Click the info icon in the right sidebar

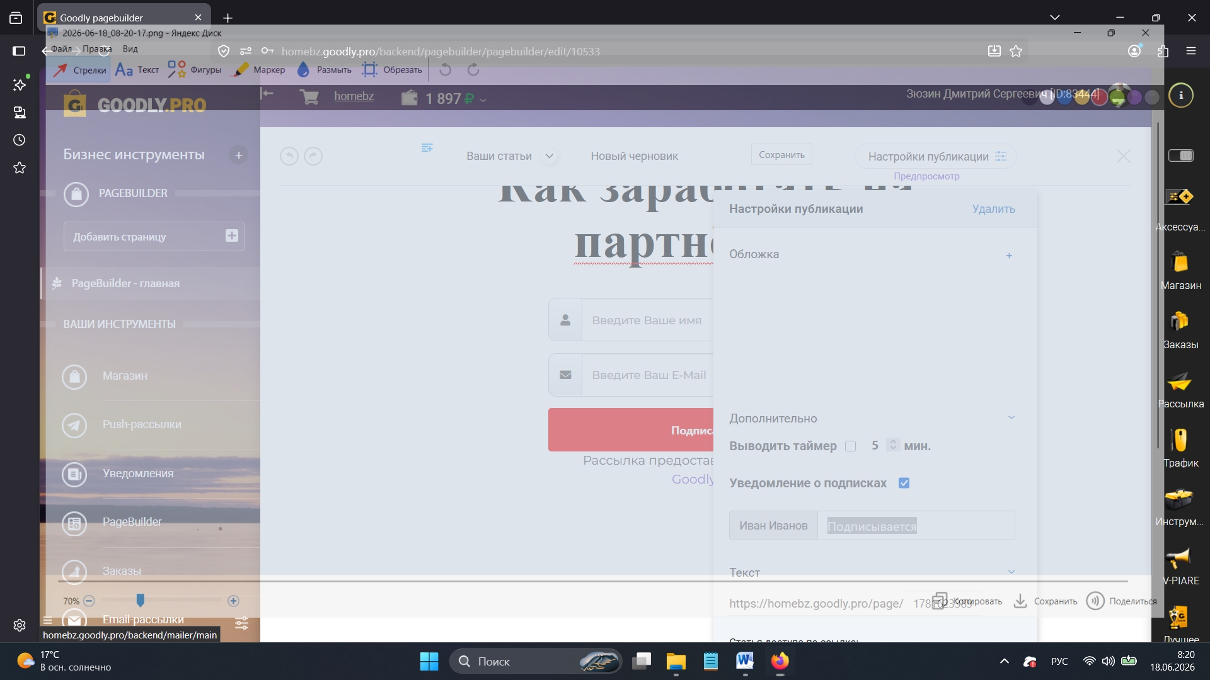(1181, 95)
